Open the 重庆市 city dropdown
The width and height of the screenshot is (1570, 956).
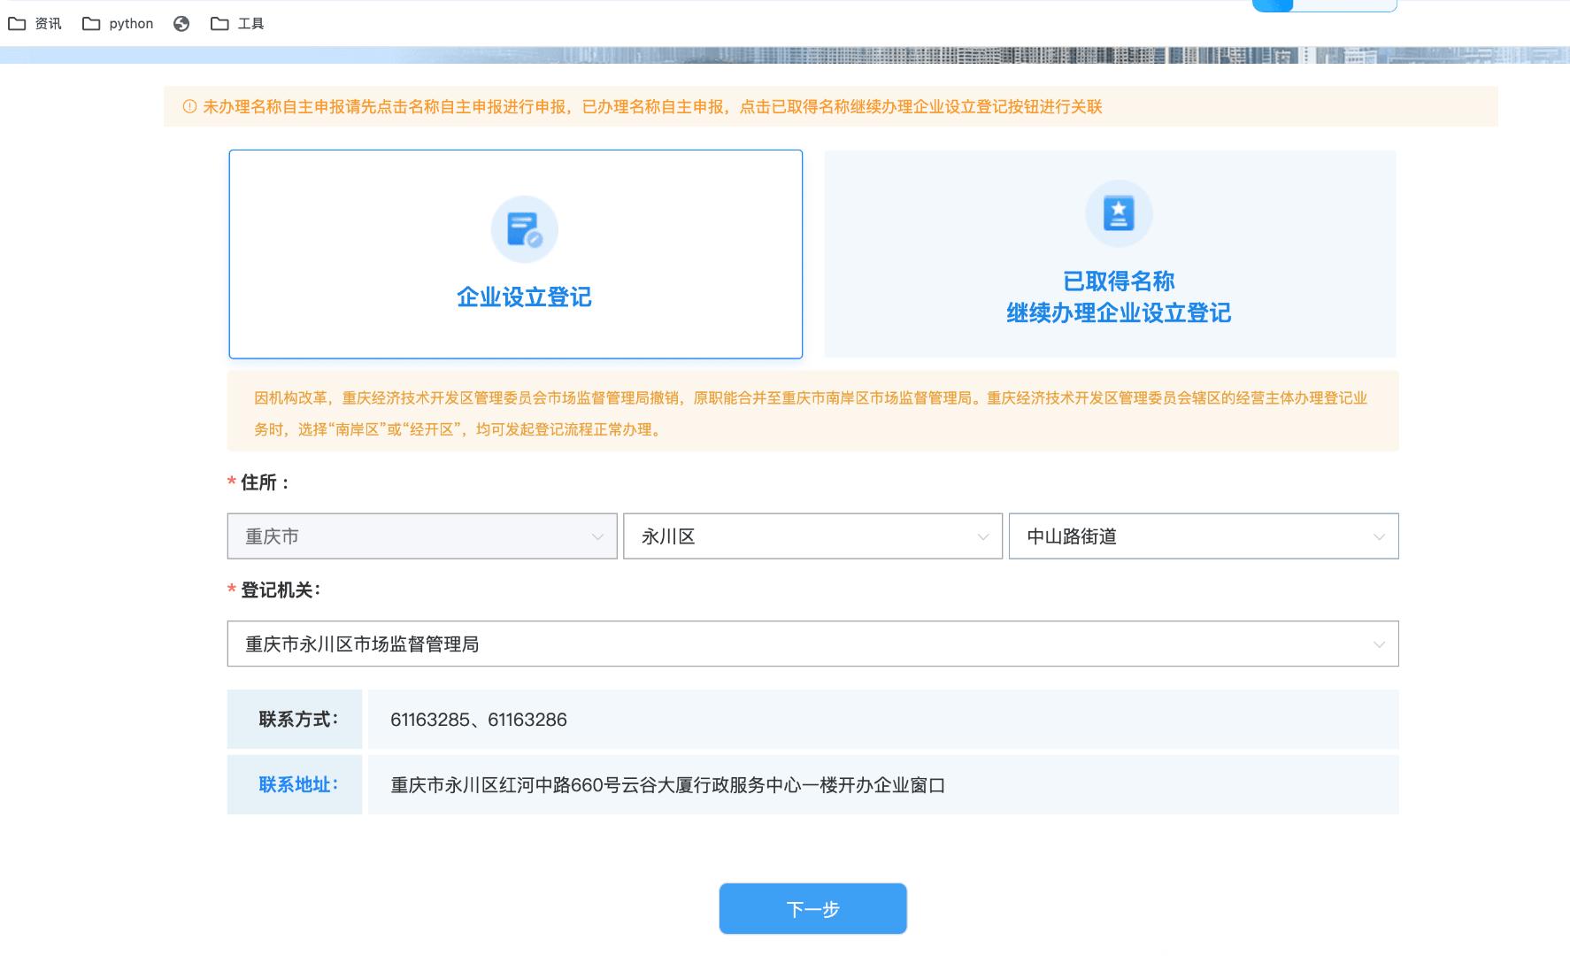(421, 536)
